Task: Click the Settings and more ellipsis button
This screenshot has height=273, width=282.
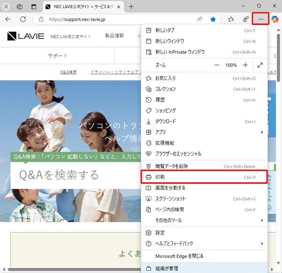Action: [260, 19]
